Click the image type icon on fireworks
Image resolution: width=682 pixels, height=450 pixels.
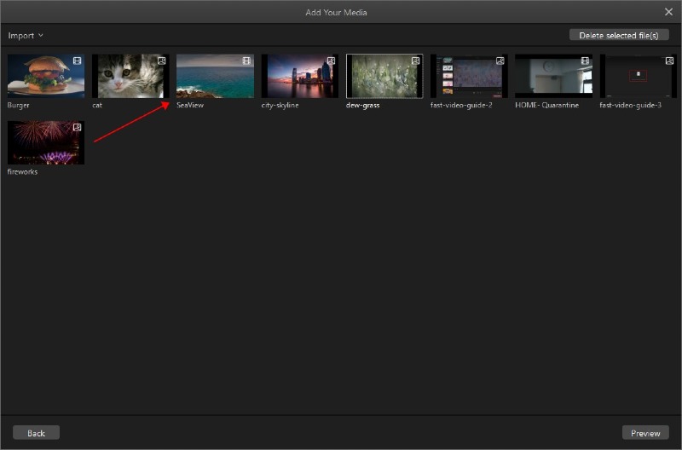tap(77, 127)
